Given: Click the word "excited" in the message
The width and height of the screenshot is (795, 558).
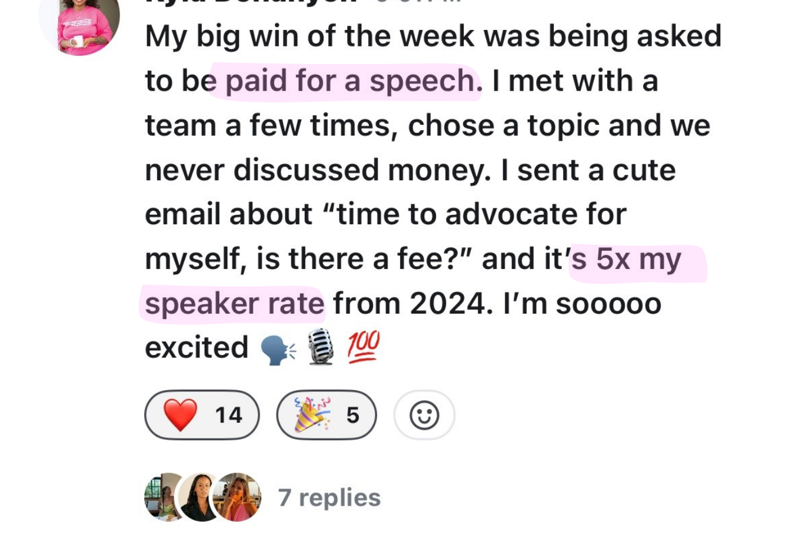Looking at the screenshot, I should point(197,348).
